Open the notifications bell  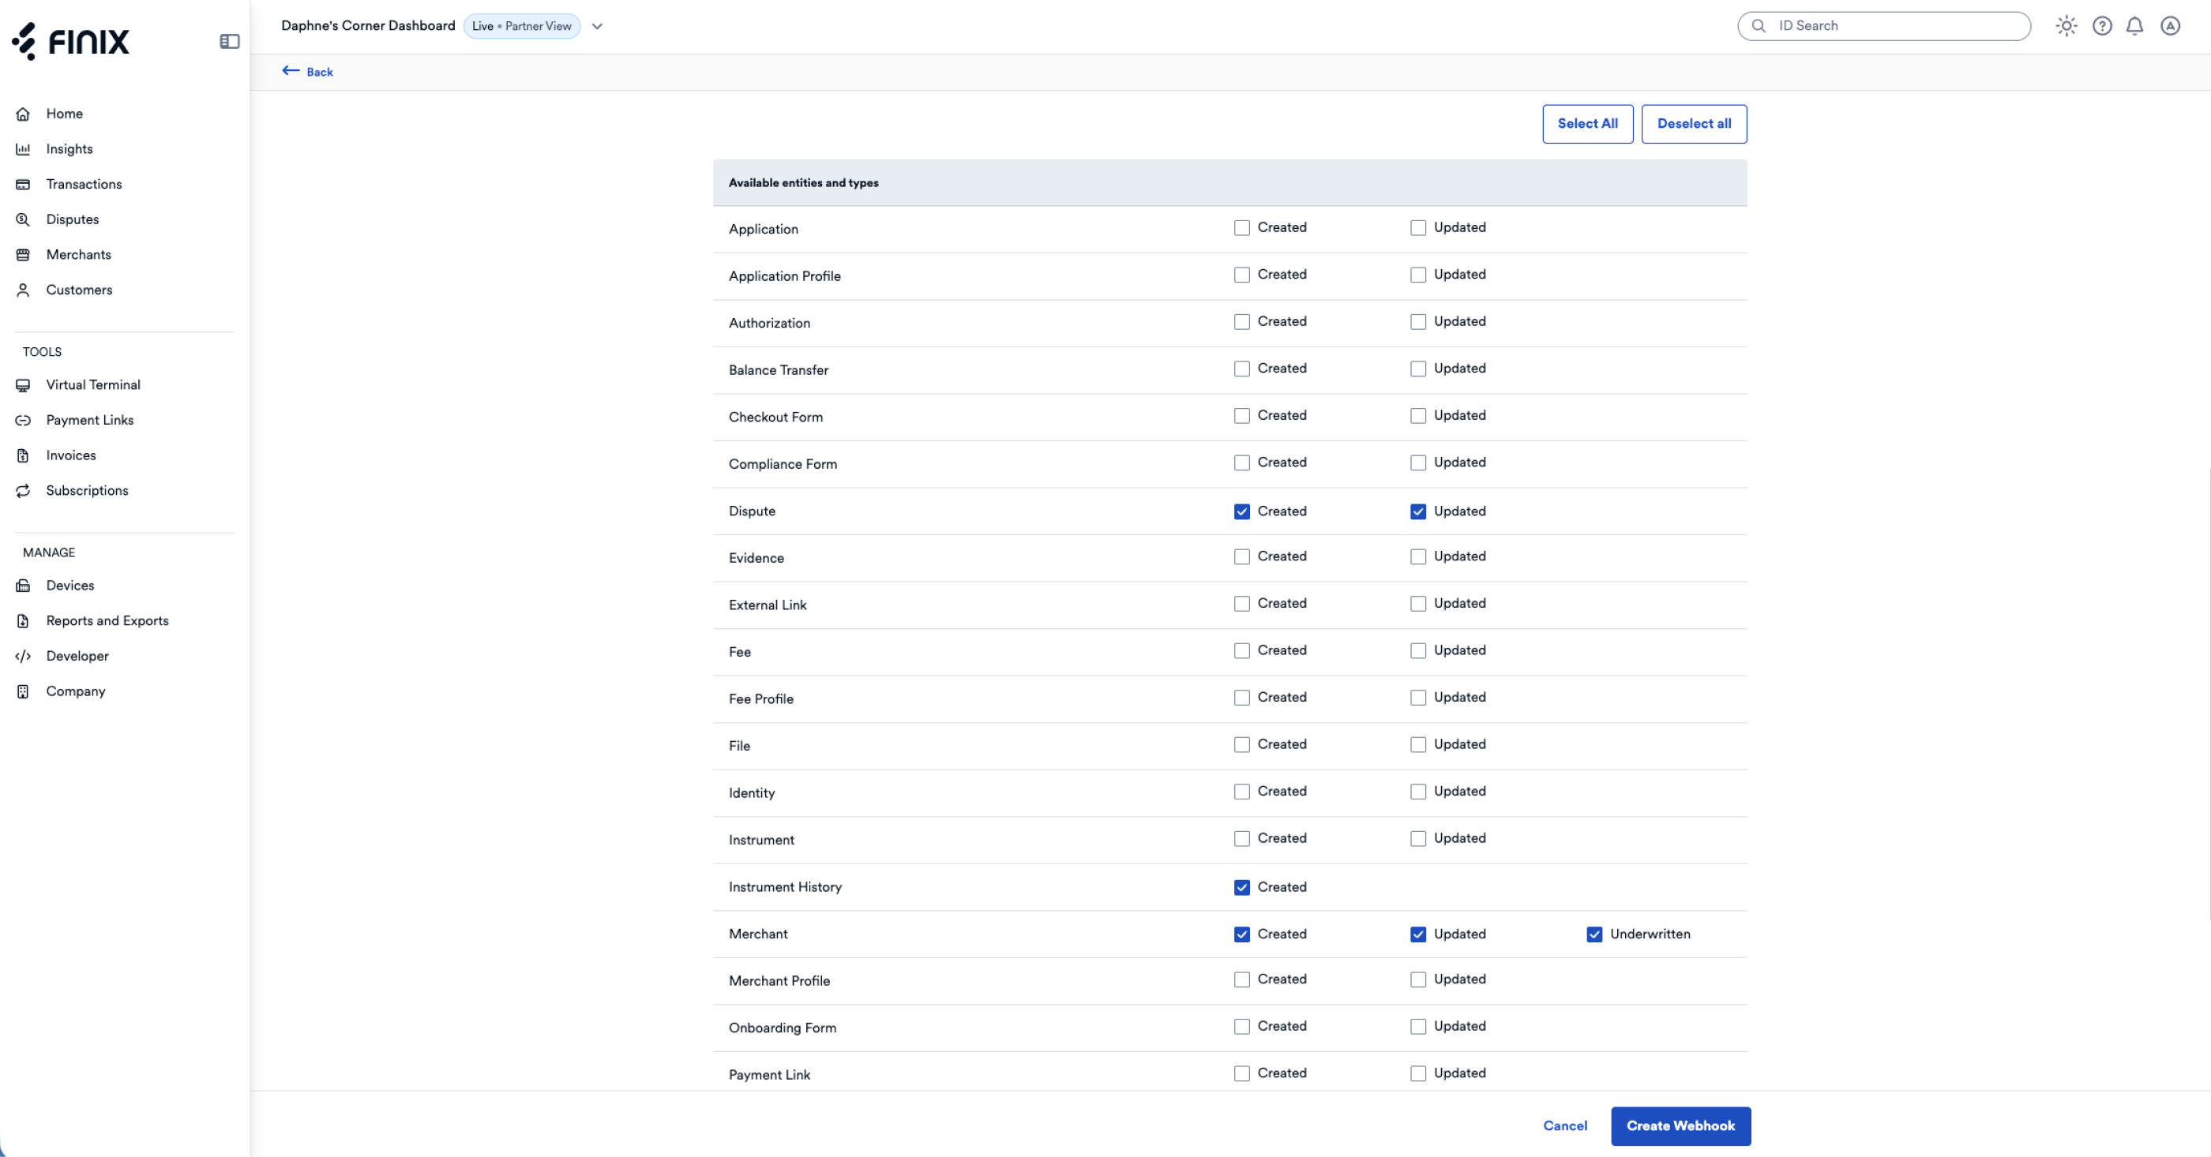2134,26
